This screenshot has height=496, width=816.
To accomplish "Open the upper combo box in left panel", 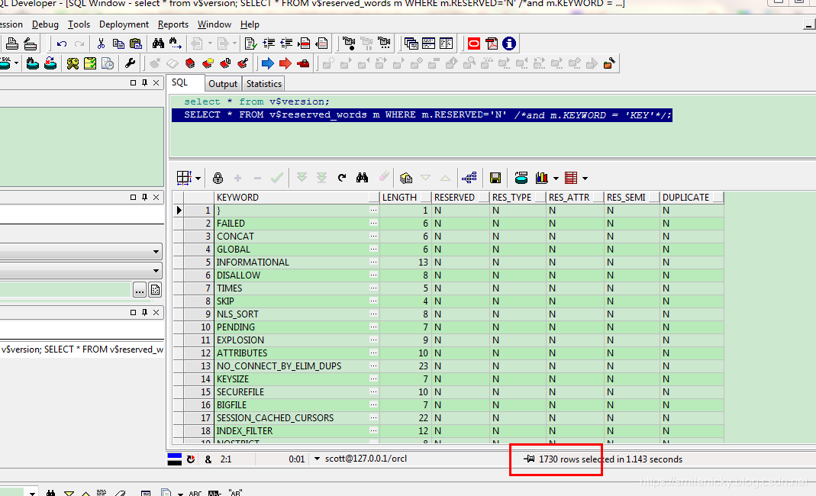I will click(x=156, y=252).
